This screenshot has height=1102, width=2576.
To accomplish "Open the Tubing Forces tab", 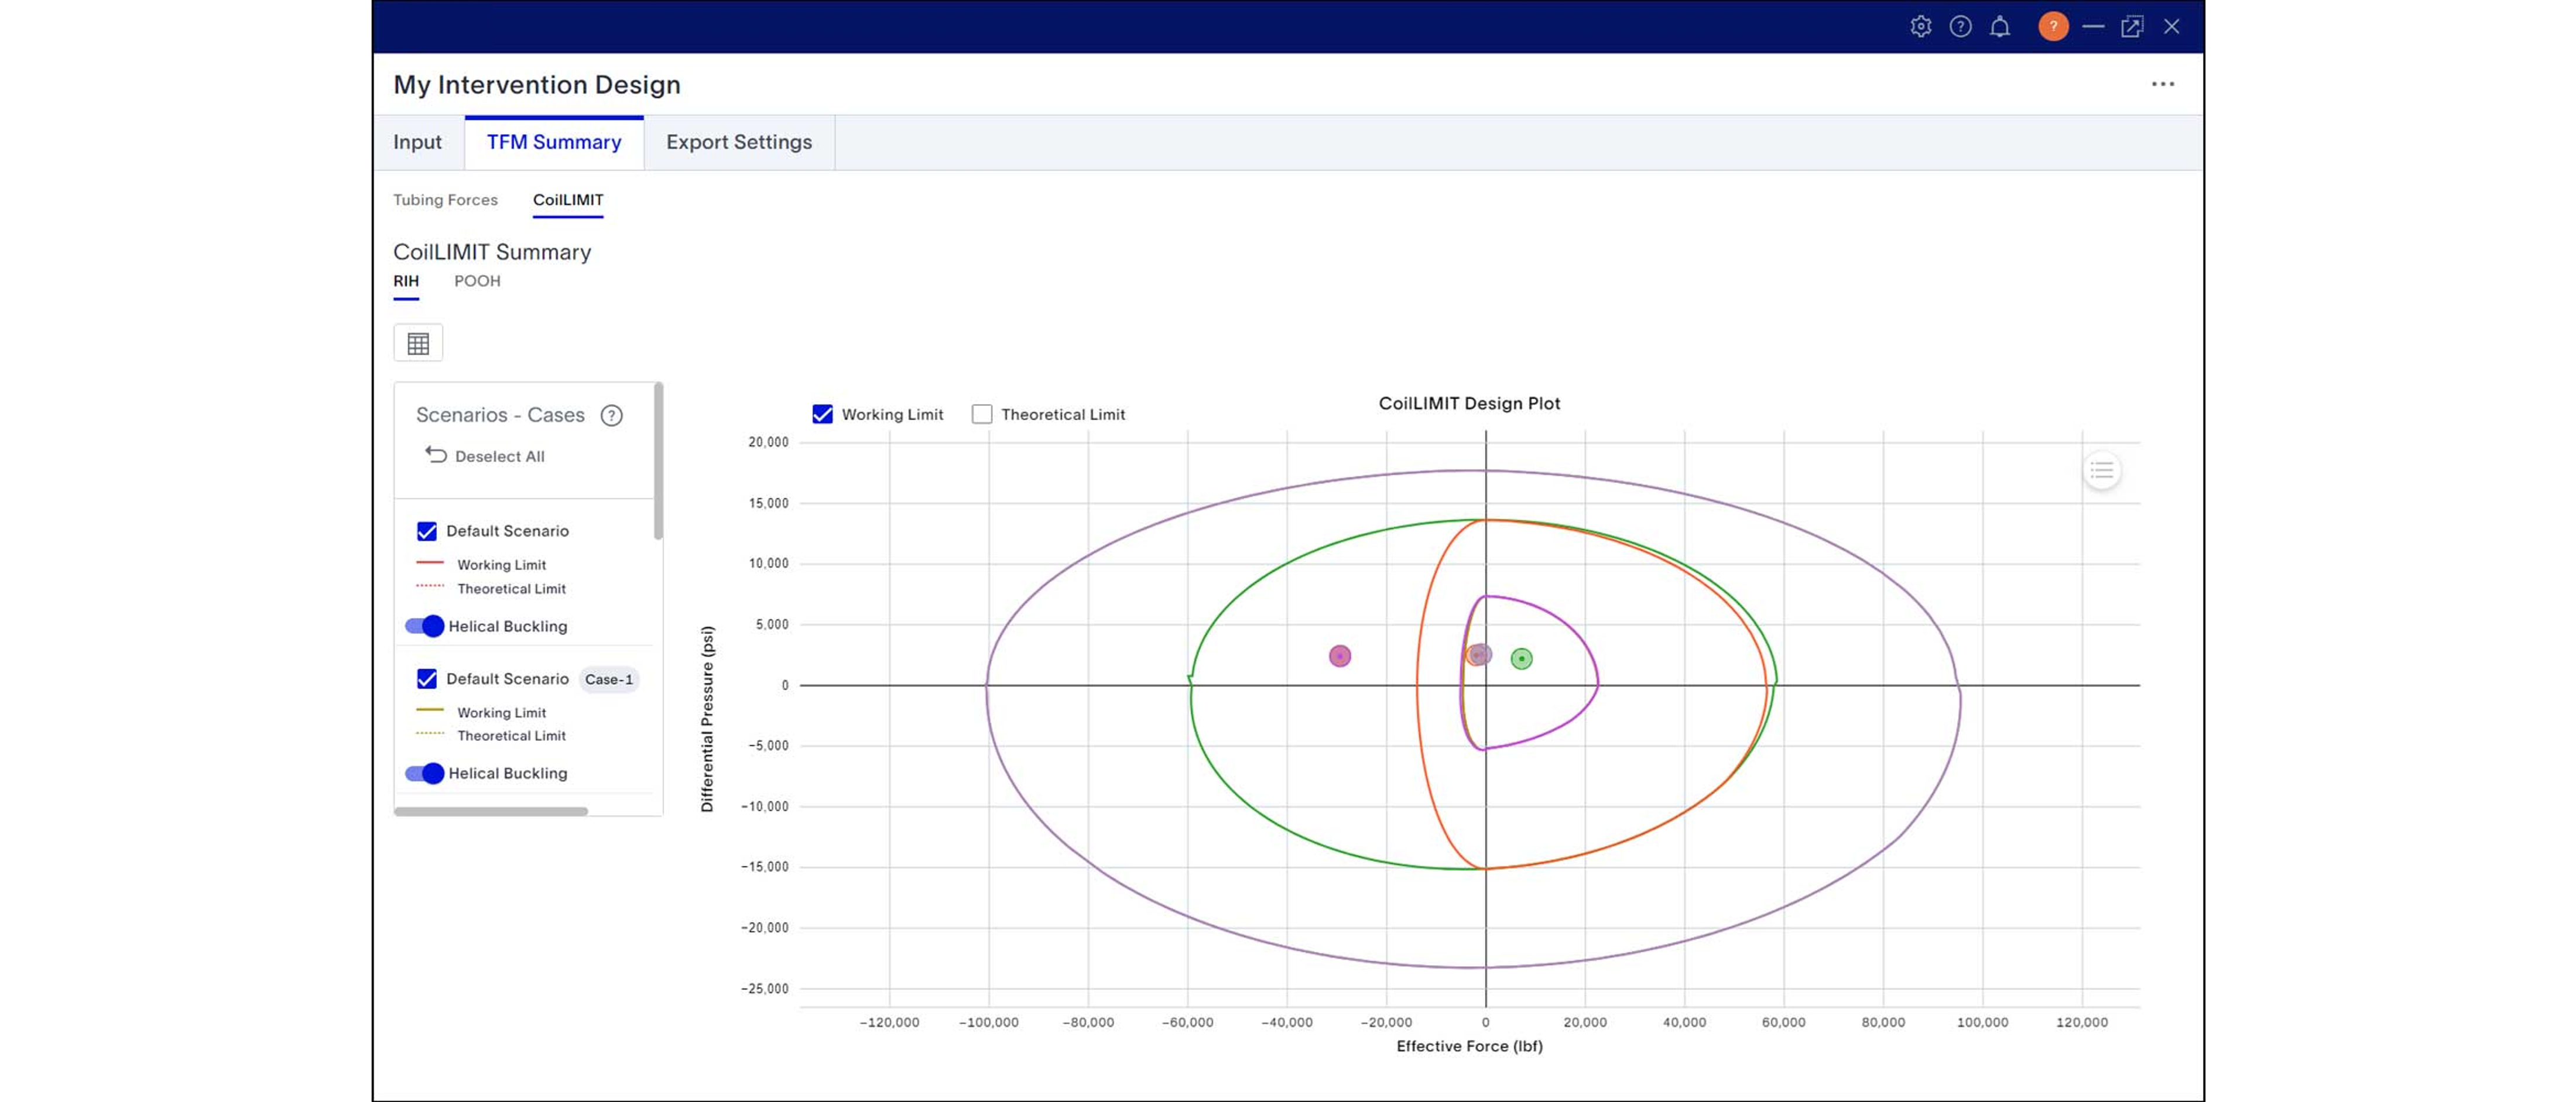I will [x=445, y=200].
